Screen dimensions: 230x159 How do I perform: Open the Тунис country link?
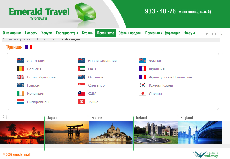(93, 102)
